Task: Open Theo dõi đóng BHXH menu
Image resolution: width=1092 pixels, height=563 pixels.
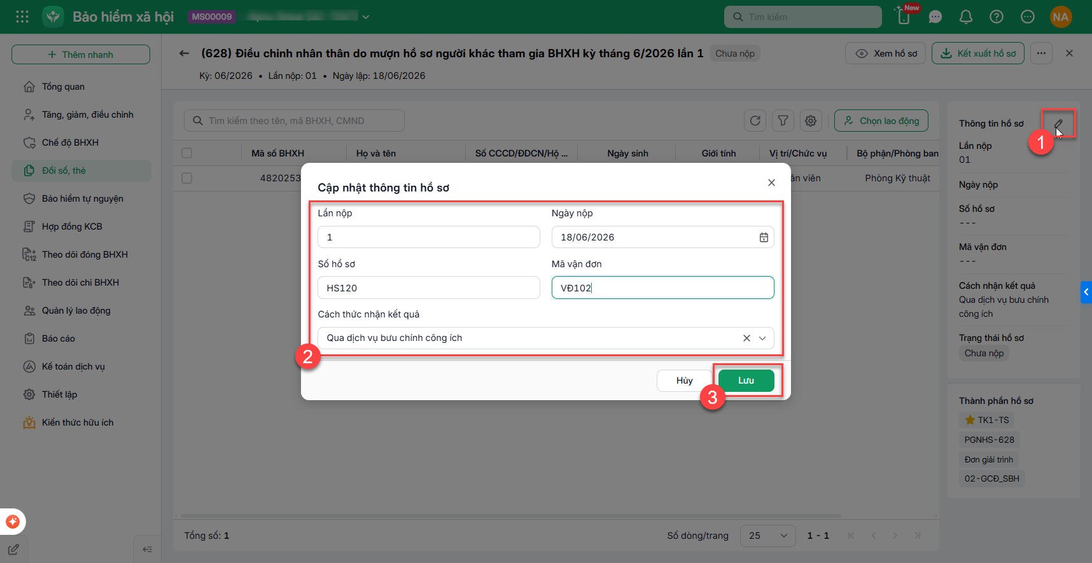Action: point(81,254)
